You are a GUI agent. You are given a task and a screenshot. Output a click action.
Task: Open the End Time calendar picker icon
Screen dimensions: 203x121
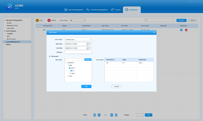[88, 48]
